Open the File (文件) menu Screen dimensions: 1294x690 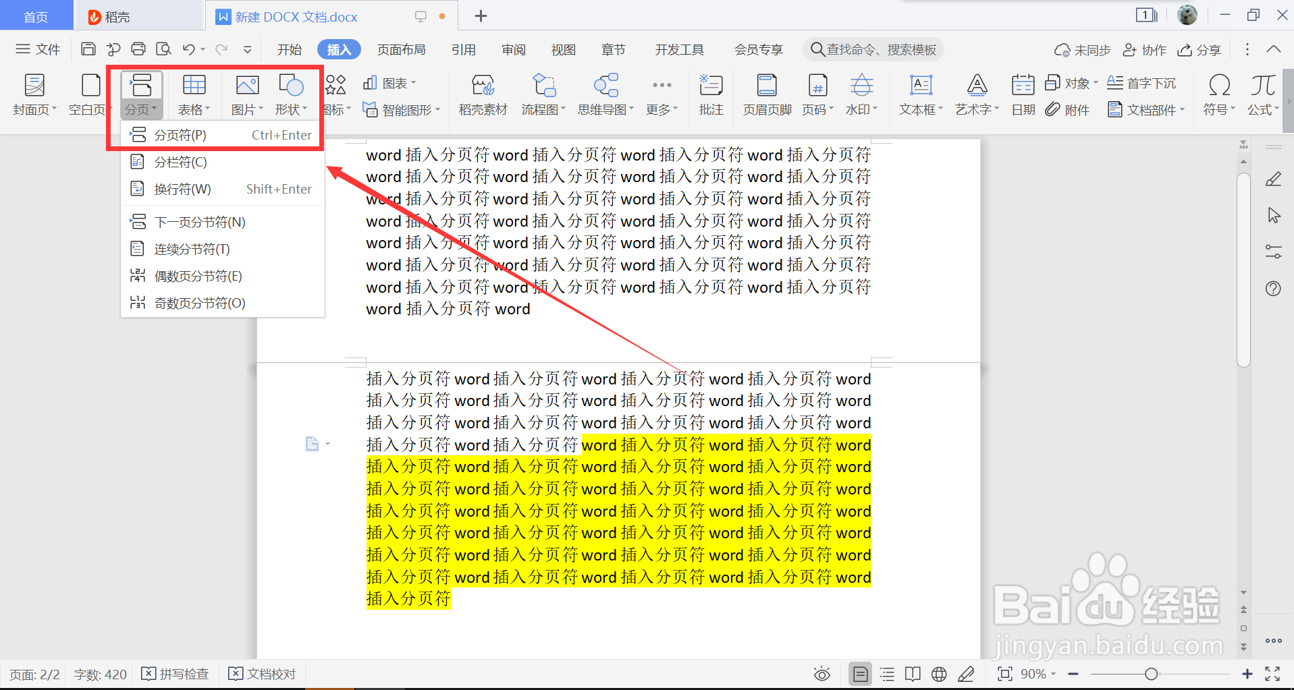[38, 49]
